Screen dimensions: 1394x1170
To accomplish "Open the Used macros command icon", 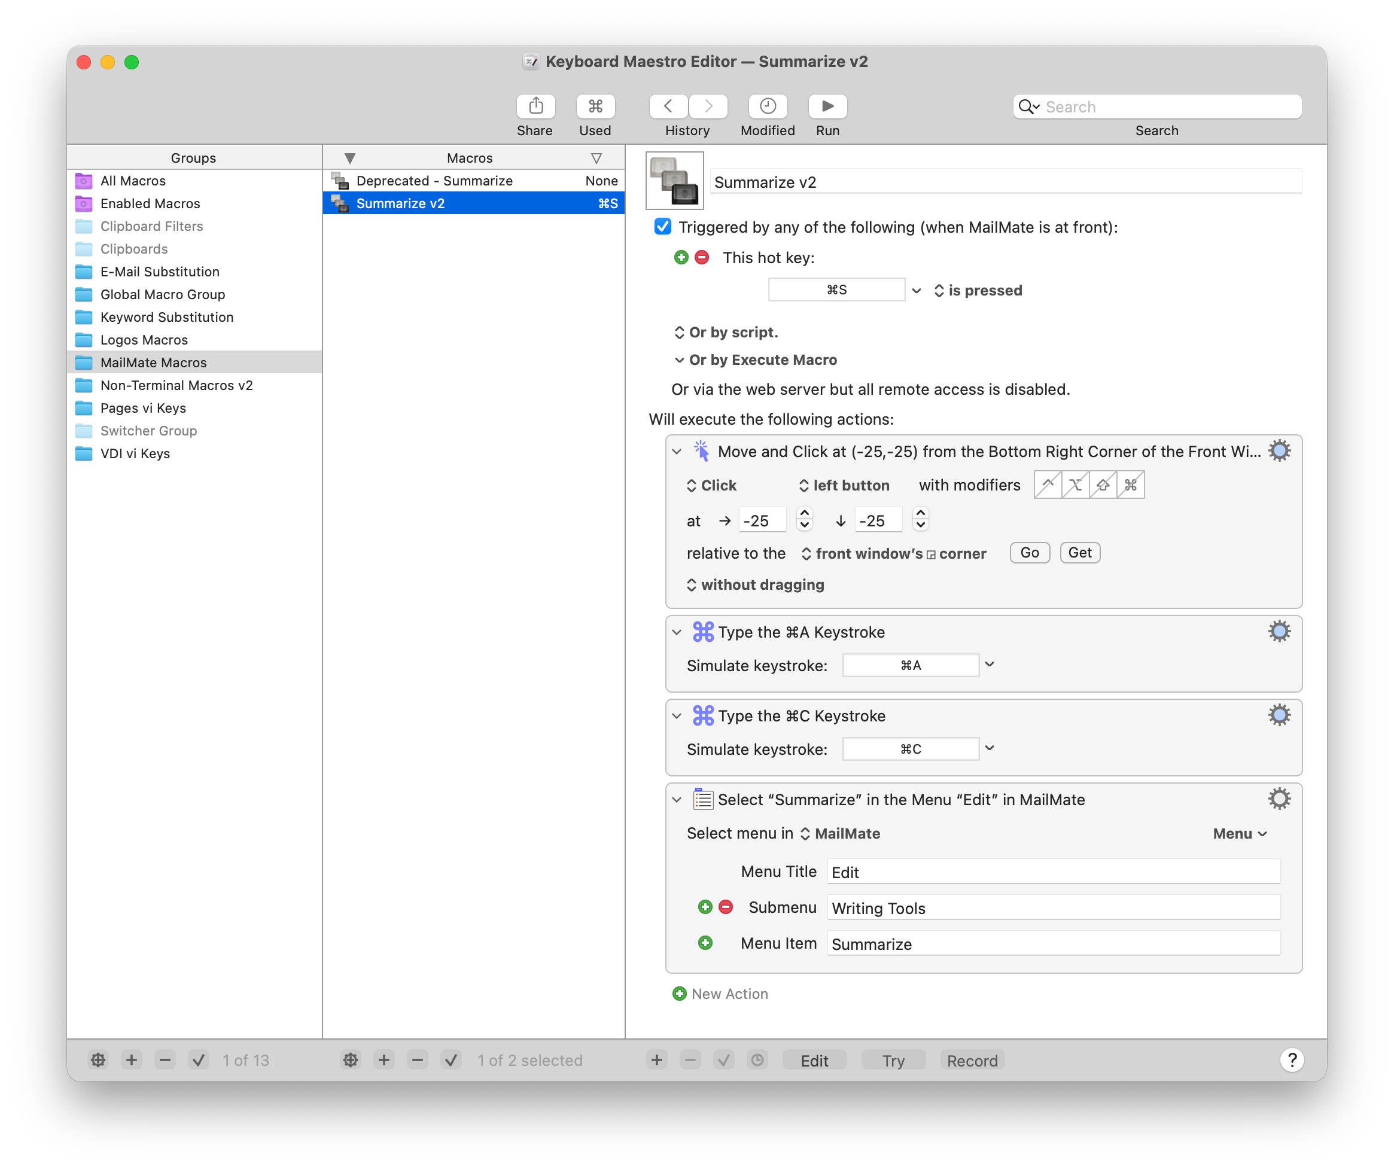I will coord(595,106).
